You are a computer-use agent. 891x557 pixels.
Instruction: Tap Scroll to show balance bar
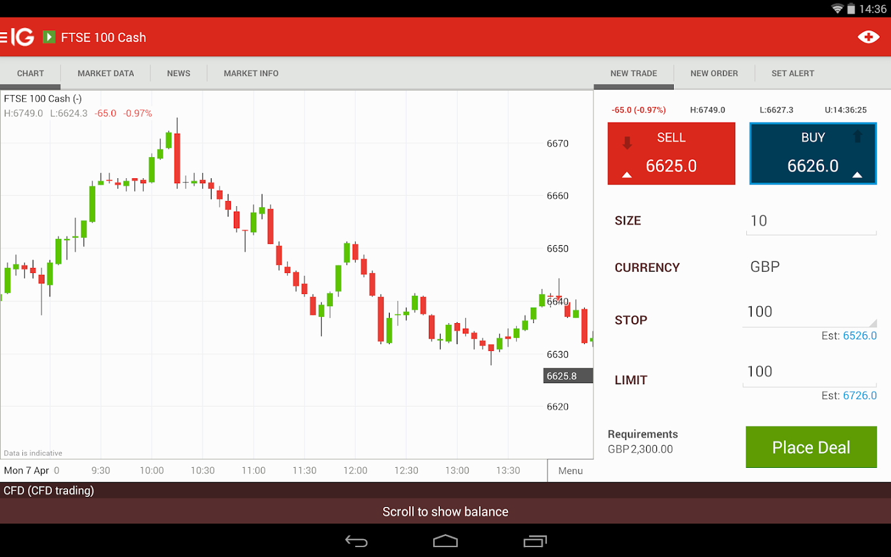pos(445,511)
